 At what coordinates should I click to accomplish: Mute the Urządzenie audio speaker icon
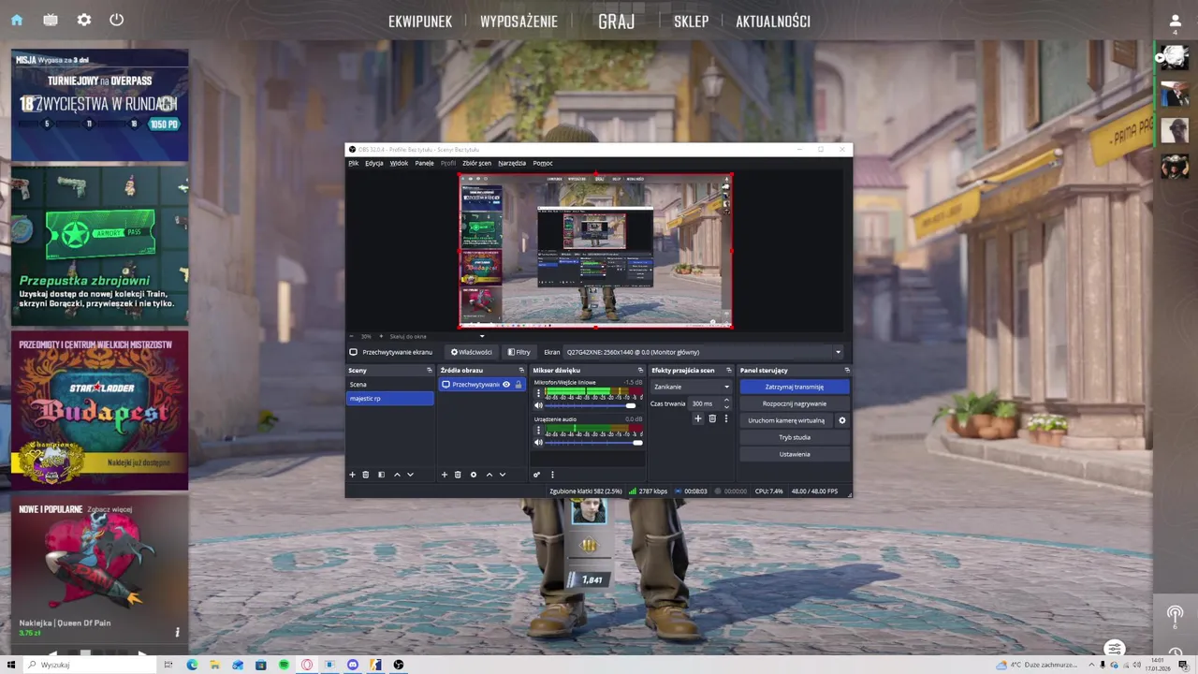click(538, 442)
